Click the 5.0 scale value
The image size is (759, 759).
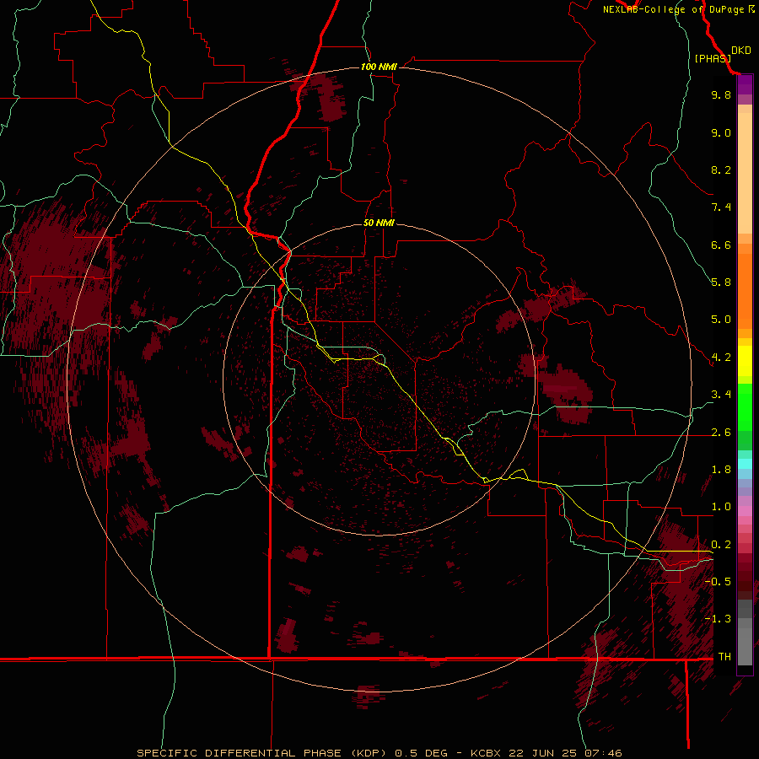click(x=721, y=320)
